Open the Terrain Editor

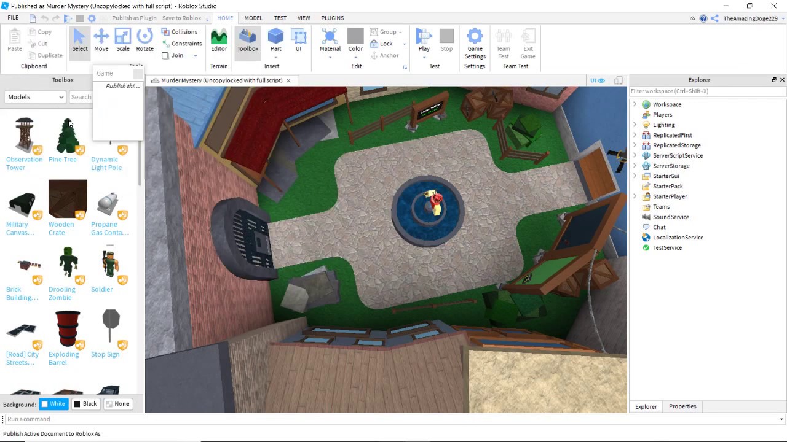click(219, 41)
